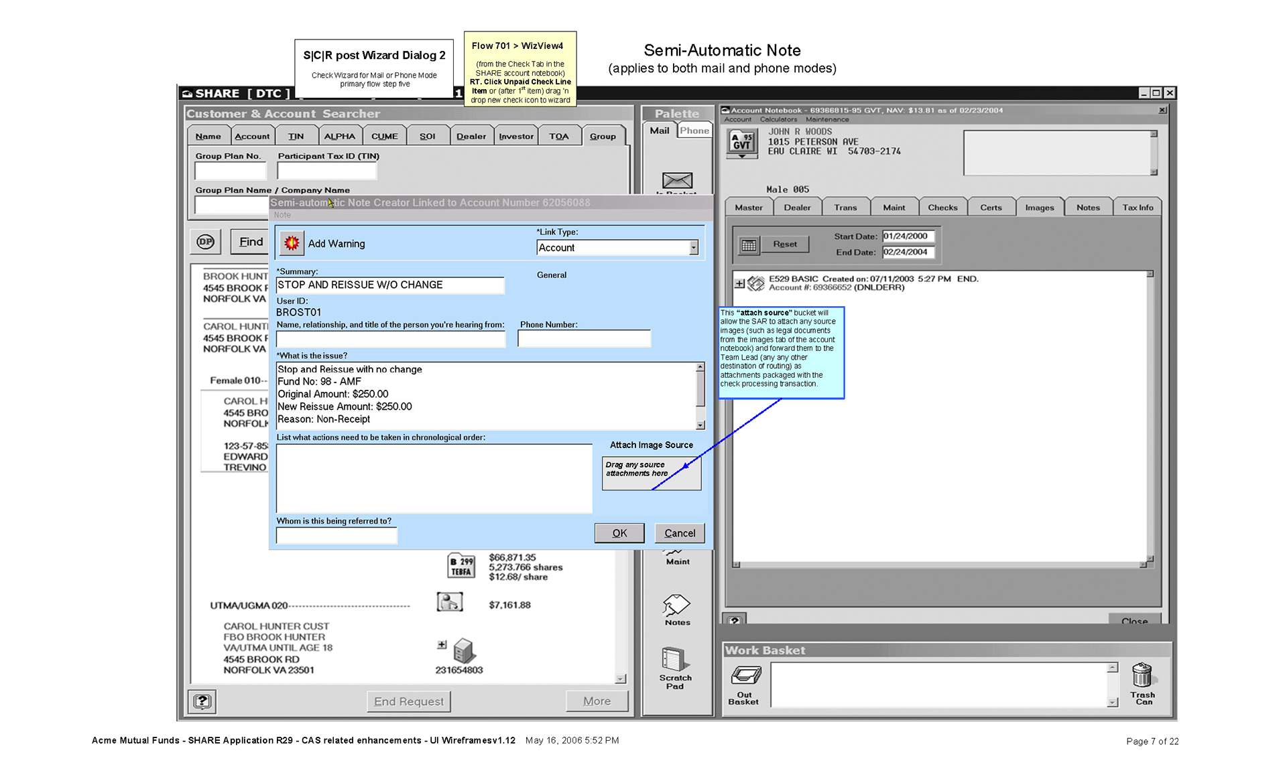Click the Trash Can icon
1287x781 pixels.
pyautogui.click(x=1142, y=677)
